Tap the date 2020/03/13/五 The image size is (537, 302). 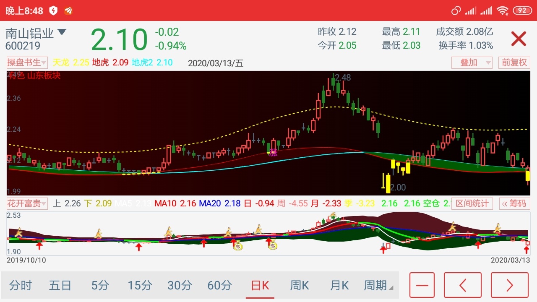coord(216,63)
